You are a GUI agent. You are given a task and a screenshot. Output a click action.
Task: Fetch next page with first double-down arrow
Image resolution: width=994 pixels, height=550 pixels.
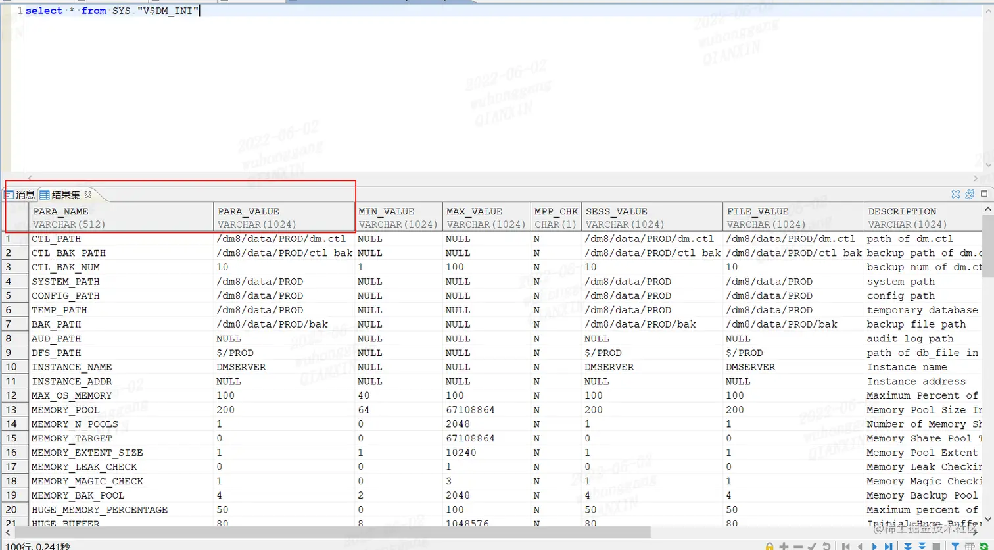[x=908, y=546]
